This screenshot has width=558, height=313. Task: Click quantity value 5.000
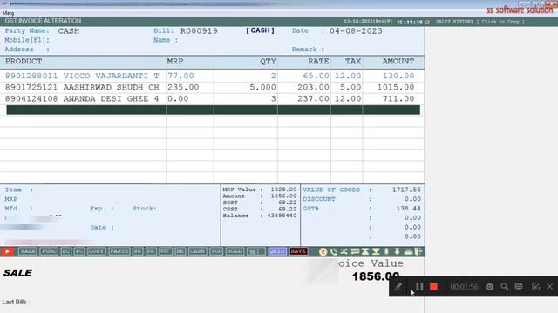(262, 87)
